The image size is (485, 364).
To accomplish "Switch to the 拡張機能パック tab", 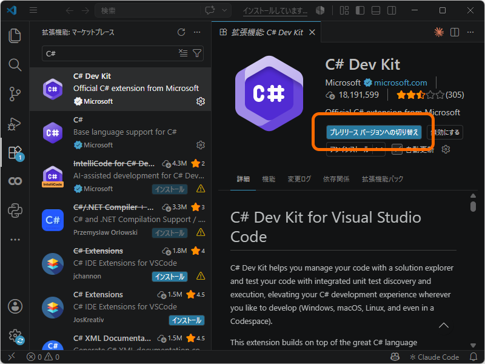I will click(383, 179).
